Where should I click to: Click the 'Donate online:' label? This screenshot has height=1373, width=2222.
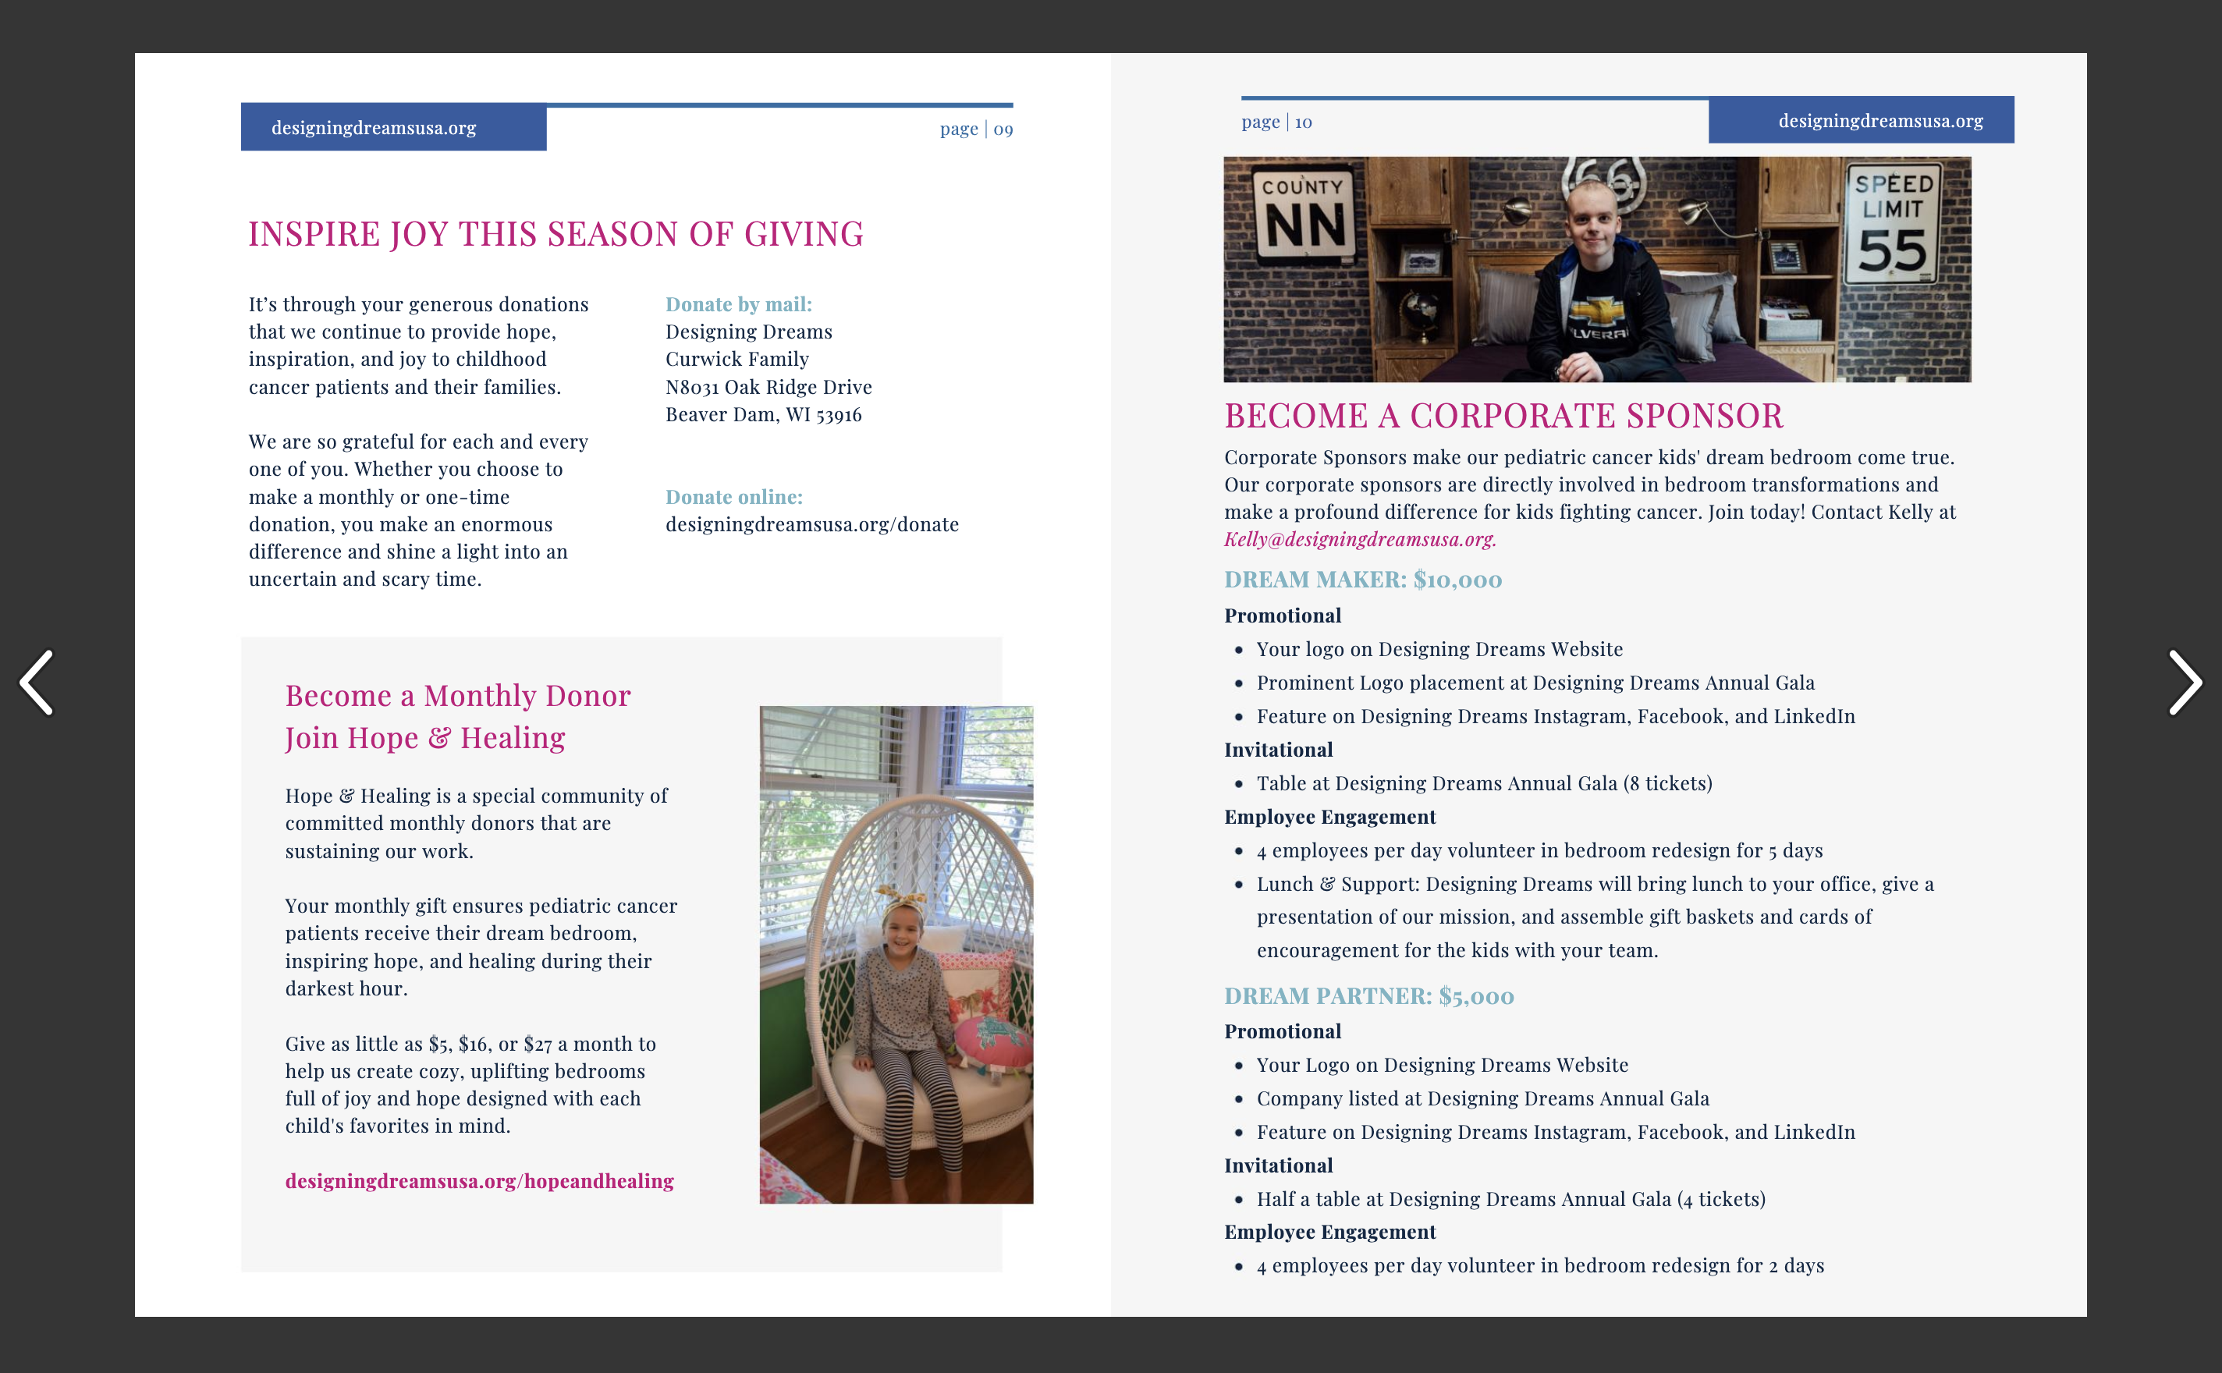click(x=733, y=497)
